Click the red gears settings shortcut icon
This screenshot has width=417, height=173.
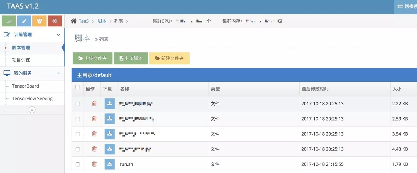55,21
